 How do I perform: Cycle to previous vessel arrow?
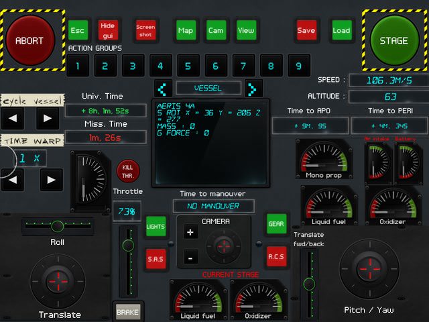tap(13, 118)
